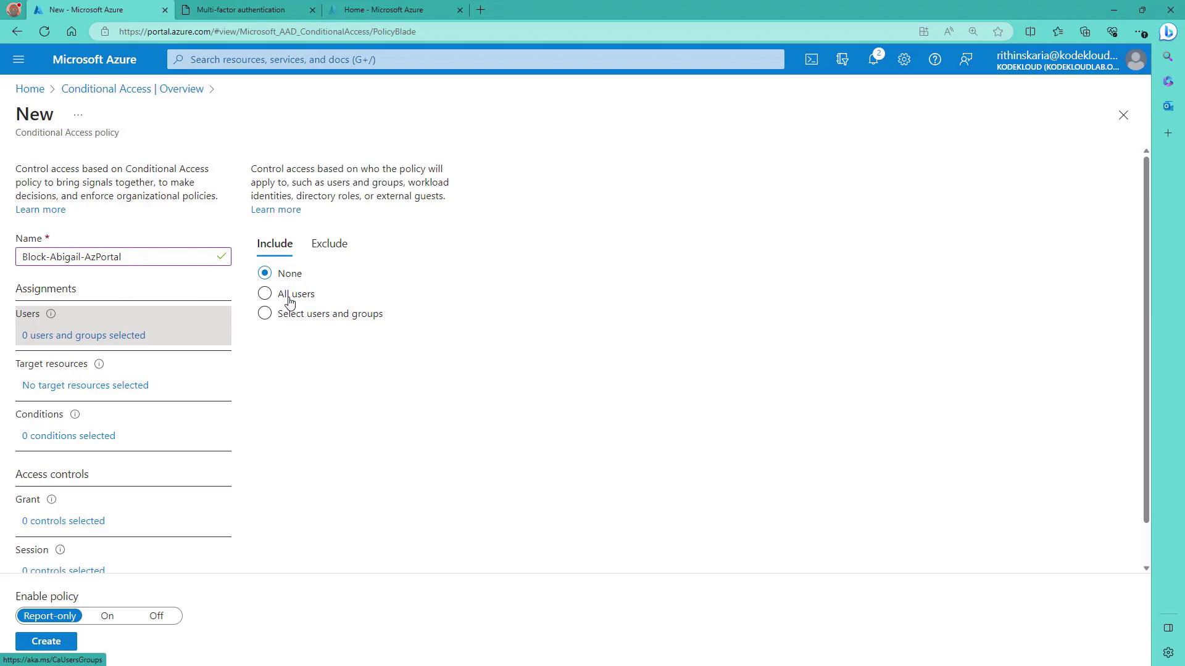The width and height of the screenshot is (1185, 666).
Task: Open the notifications bell
Action: click(873, 59)
